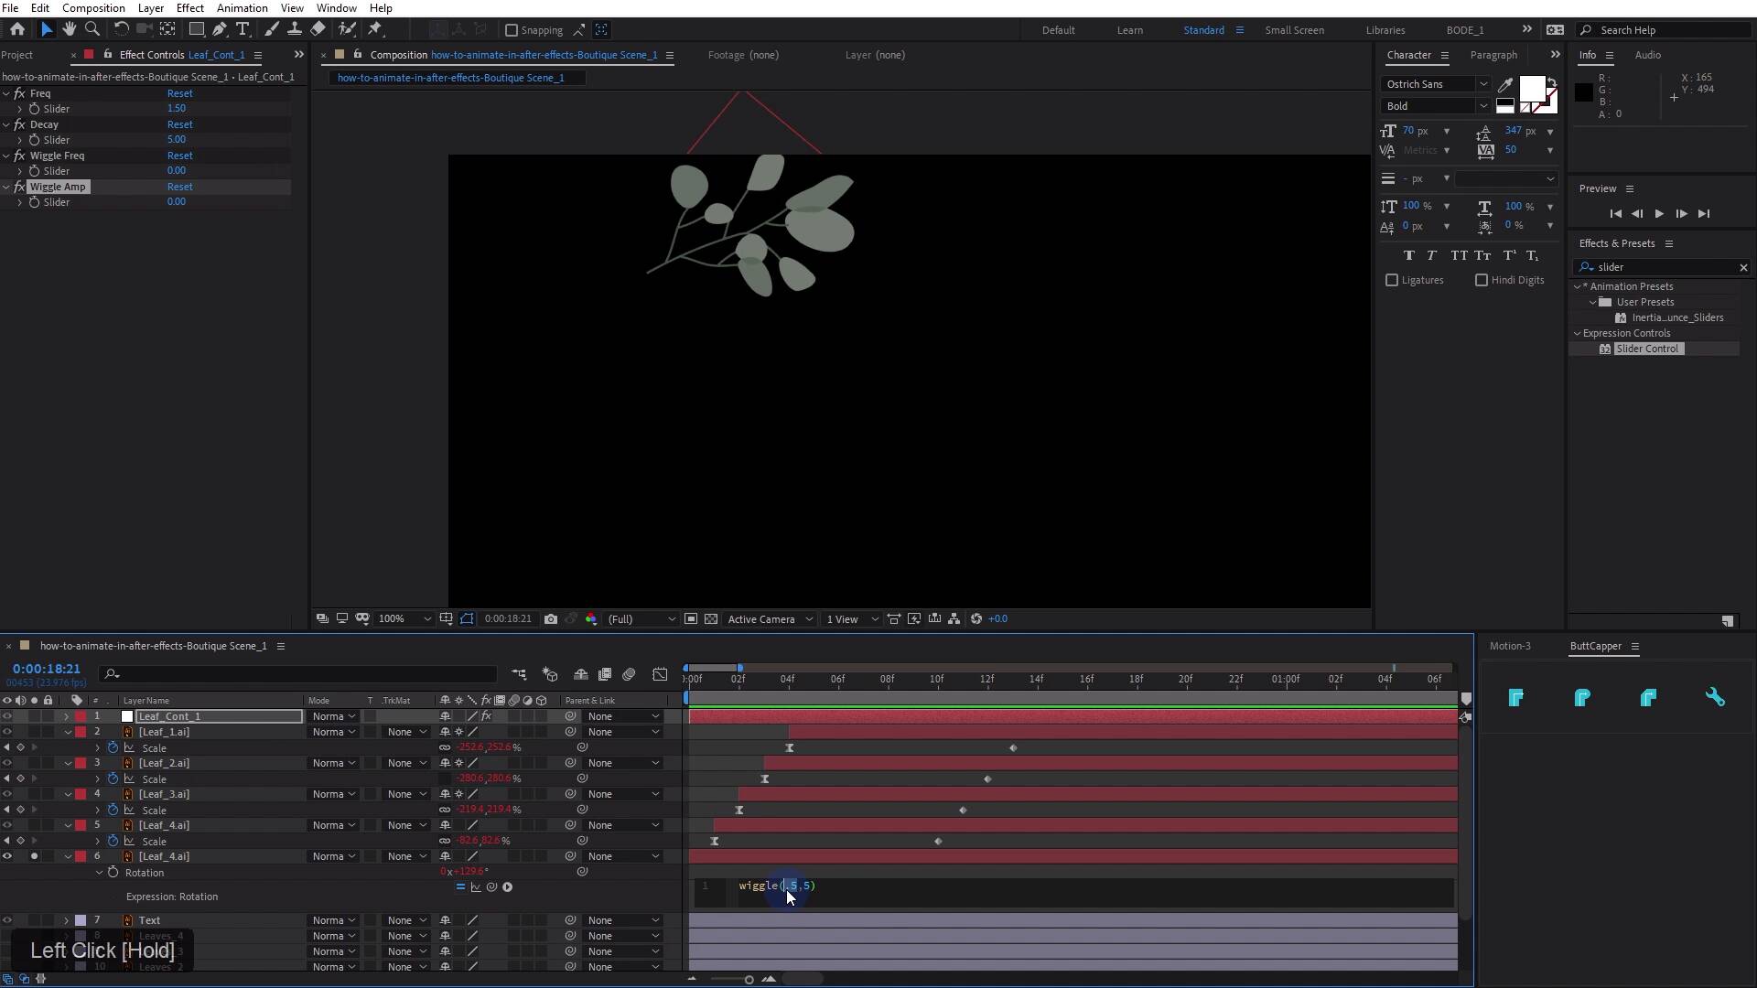This screenshot has height=988, width=1757.
Task: Switch to the Audio tab
Action: [1647, 55]
